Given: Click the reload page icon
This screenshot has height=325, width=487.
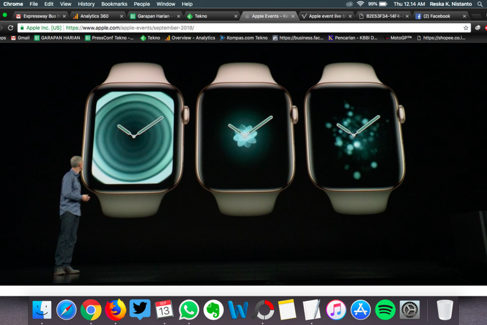Looking at the screenshot, I should tap(10, 28).
